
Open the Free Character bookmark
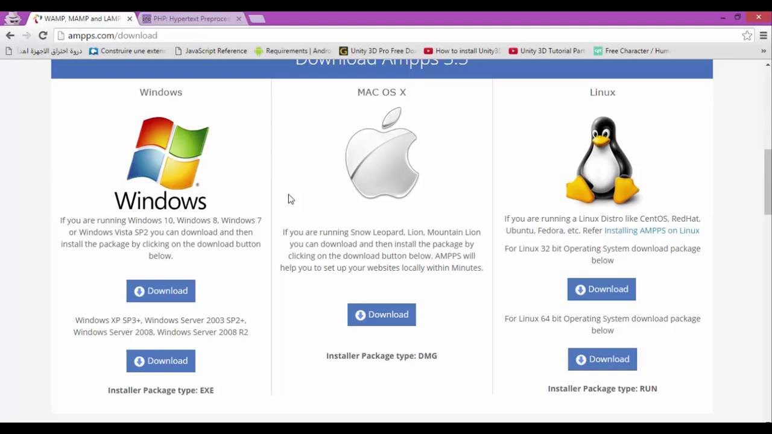click(x=631, y=51)
